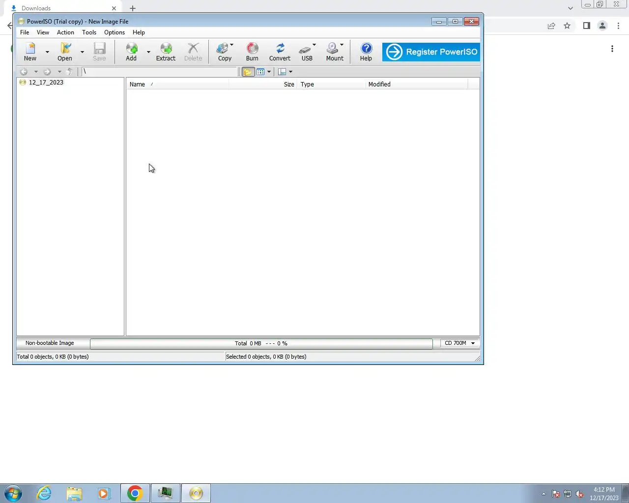Click the Windows Start button
Viewport: 629px width, 503px height.
tap(13, 493)
